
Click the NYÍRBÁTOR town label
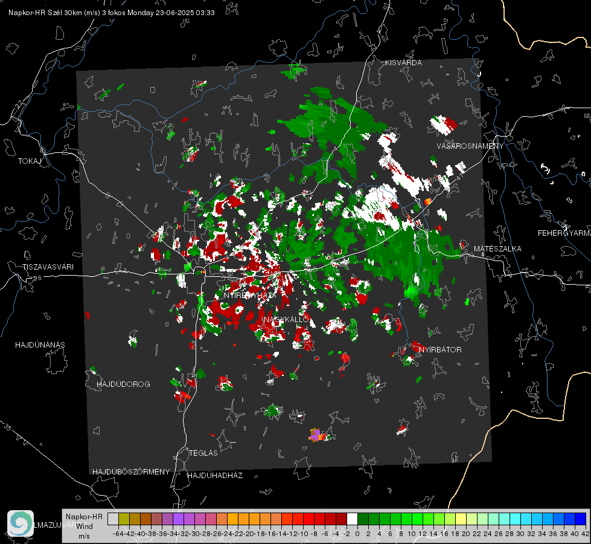point(440,349)
